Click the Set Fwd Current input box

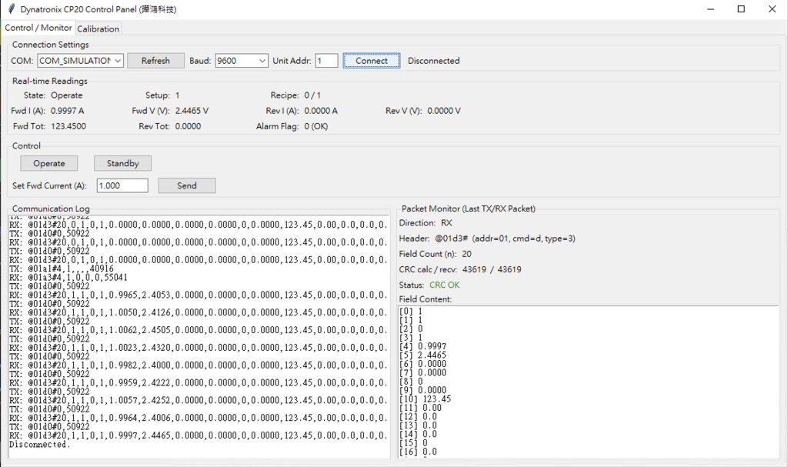[122, 185]
